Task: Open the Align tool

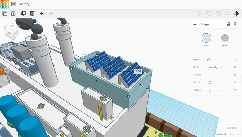Action: tap(227, 14)
